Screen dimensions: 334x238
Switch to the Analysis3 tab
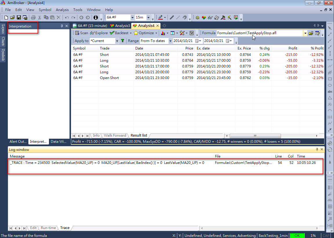pos(120,26)
